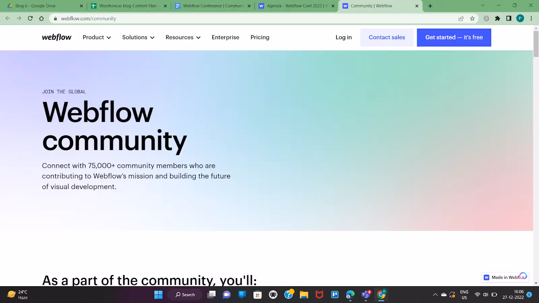Click the browser Home button
The width and height of the screenshot is (539, 303).
pyautogui.click(x=41, y=19)
